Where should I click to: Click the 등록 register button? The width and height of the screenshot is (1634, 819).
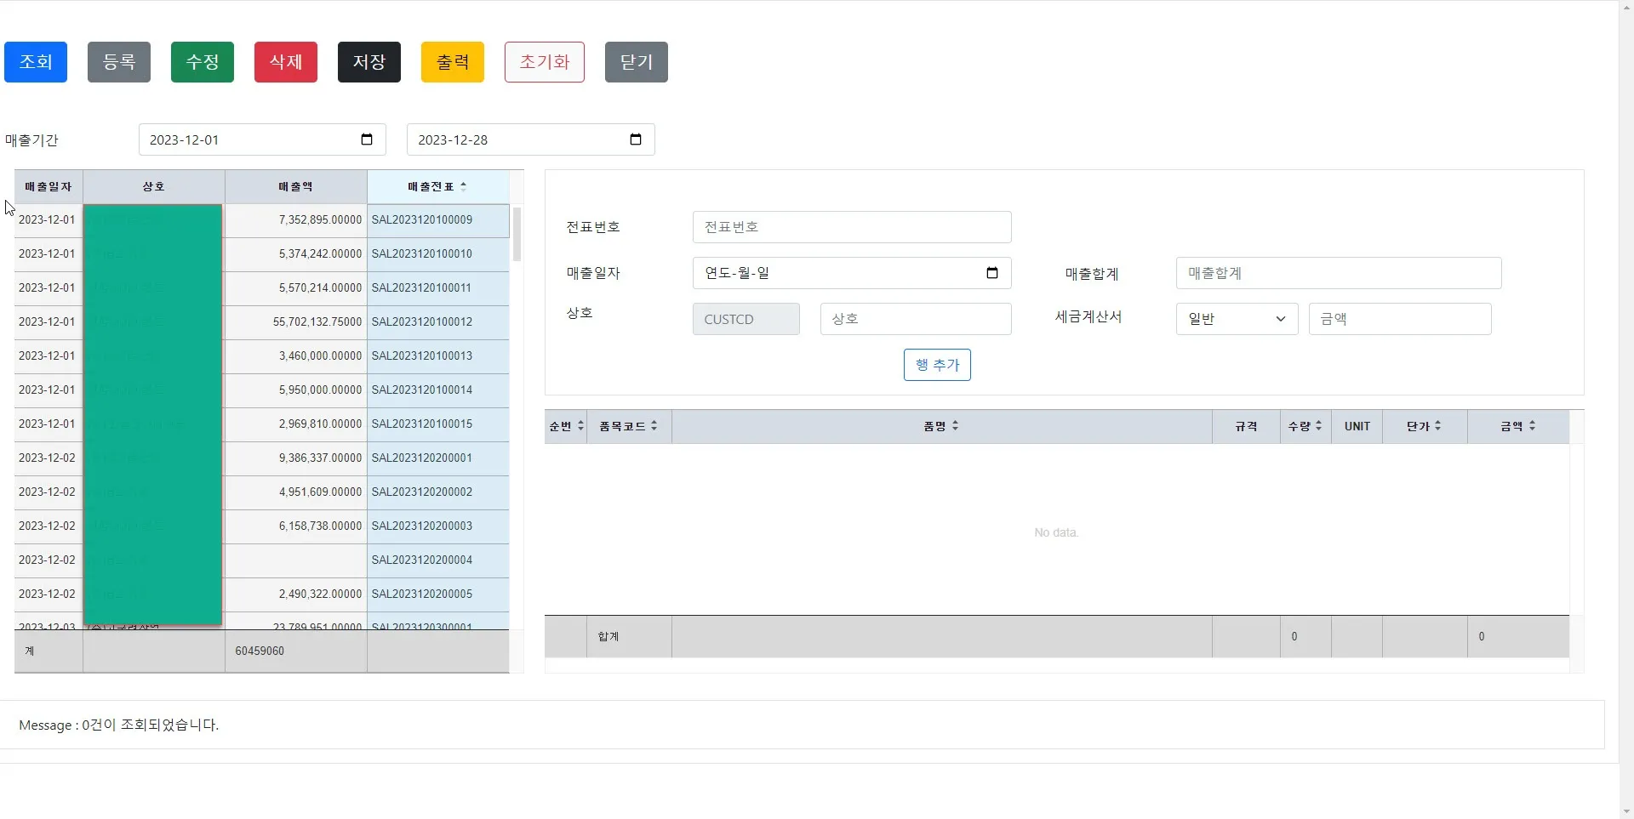pyautogui.click(x=119, y=62)
